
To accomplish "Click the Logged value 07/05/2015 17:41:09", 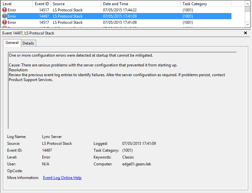I will (139, 144).
